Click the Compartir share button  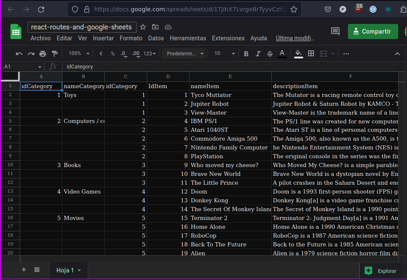373,31
